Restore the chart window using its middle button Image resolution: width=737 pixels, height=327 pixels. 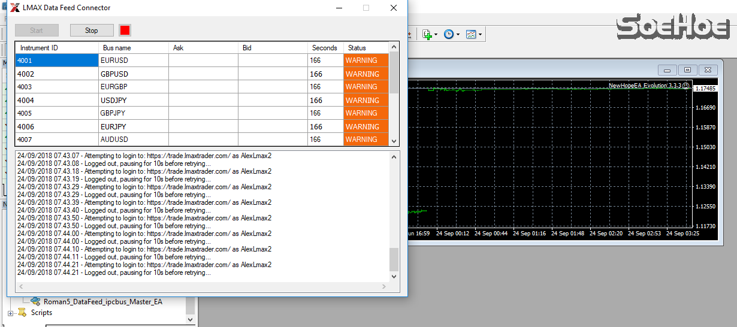pyautogui.click(x=687, y=70)
